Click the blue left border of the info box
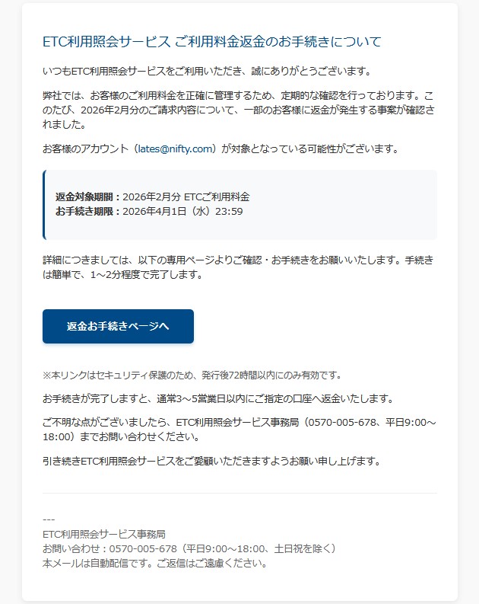The height and width of the screenshot is (604, 479). tap(44, 205)
